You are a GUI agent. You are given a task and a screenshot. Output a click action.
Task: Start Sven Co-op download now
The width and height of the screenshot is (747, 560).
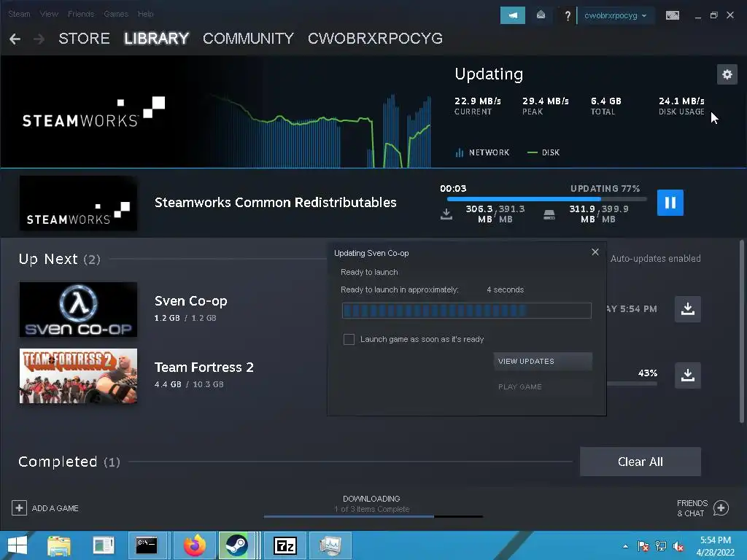[687, 309]
